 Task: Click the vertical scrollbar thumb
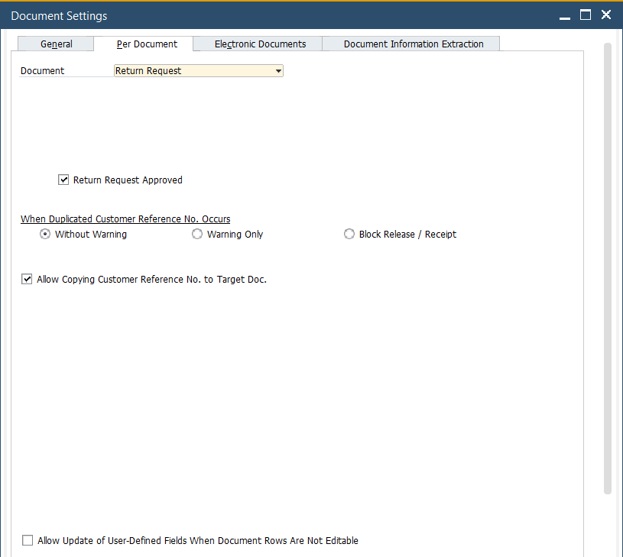tap(608, 267)
